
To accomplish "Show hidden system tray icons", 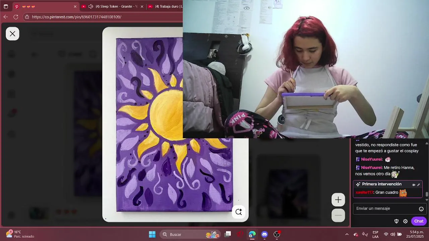I will click(347, 234).
